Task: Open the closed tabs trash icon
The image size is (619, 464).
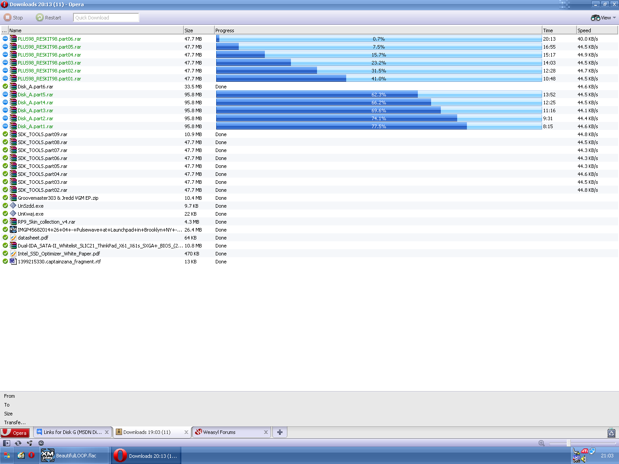Action: (x=611, y=433)
